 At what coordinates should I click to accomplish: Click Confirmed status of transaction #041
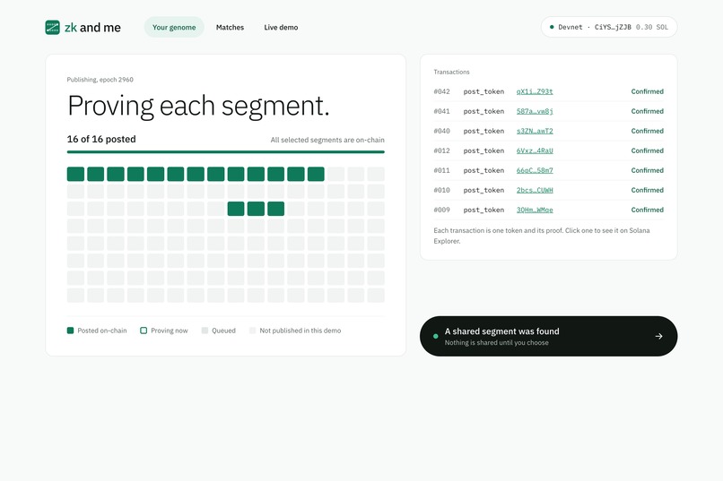pyautogui.click(x=647, y=111)
